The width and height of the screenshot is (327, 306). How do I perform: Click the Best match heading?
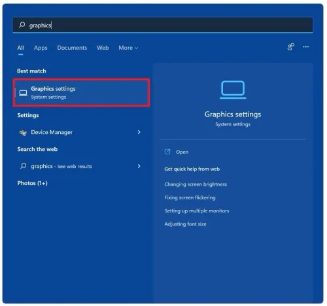pyautogui.click(x=31, y=71)
